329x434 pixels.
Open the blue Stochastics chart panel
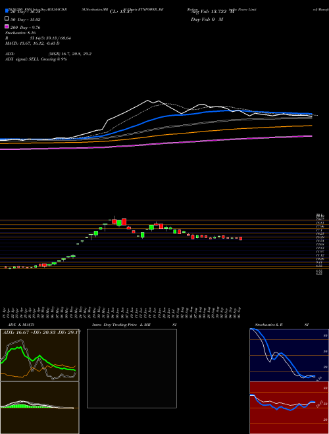[289, 355]
